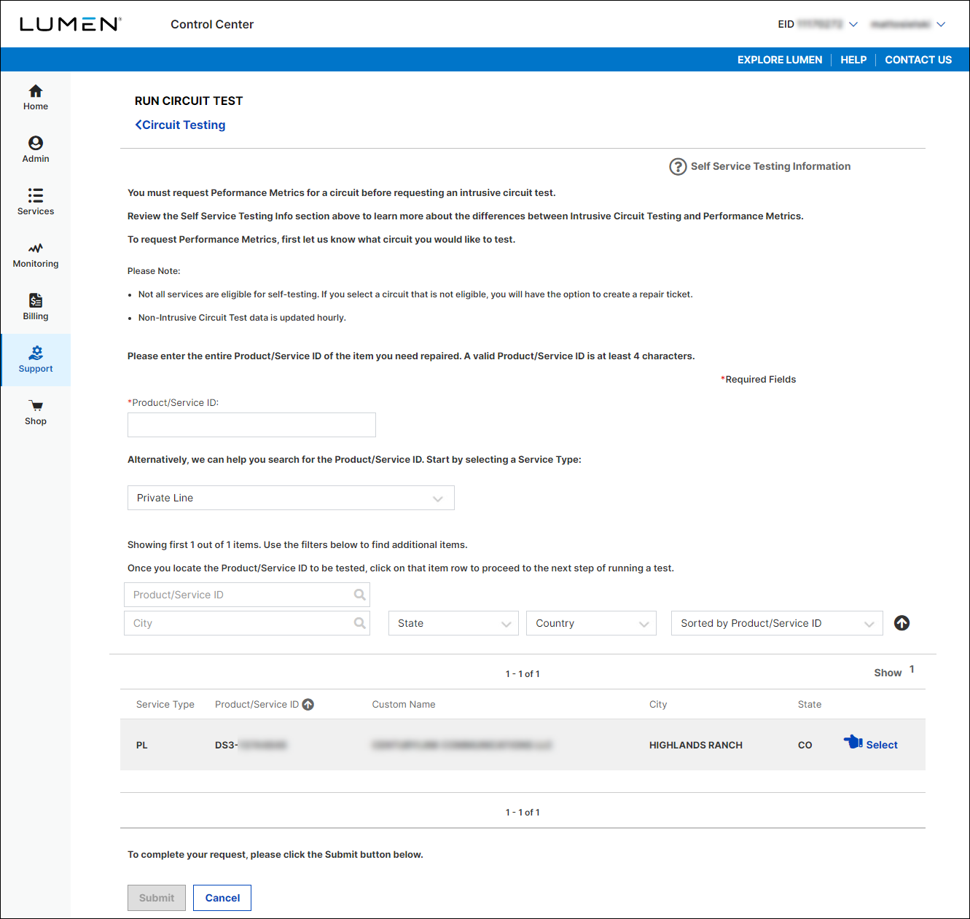Open the Private Line service type dropdown
This screenshot has height=919, width=970.
click(x=291, y=498)
